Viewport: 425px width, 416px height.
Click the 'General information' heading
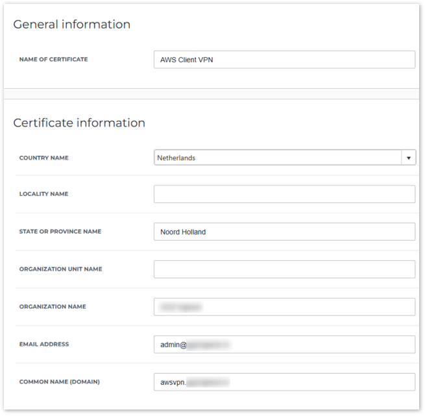coord(71,25)
